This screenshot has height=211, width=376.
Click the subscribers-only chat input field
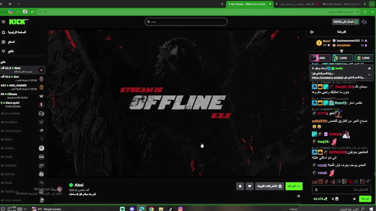[x=341, y=190]
